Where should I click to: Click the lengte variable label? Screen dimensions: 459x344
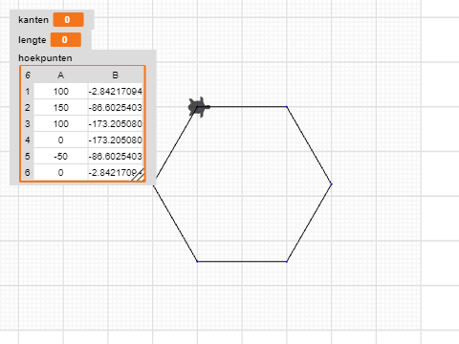tap(33, 40)
